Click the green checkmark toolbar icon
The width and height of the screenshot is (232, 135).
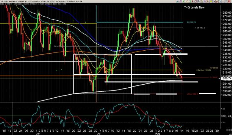(183, 1)
